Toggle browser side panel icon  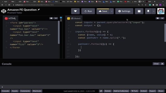(x=157, y=5)
